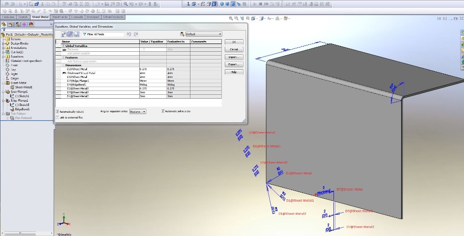Image resolution: width=464 pixels, height=236 pixels.
Task: Switch to the Evaluate tab
Action: click(x=77, y=17)
